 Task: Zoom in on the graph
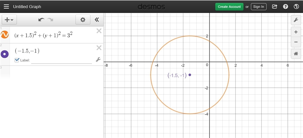(x=296, y=32)
